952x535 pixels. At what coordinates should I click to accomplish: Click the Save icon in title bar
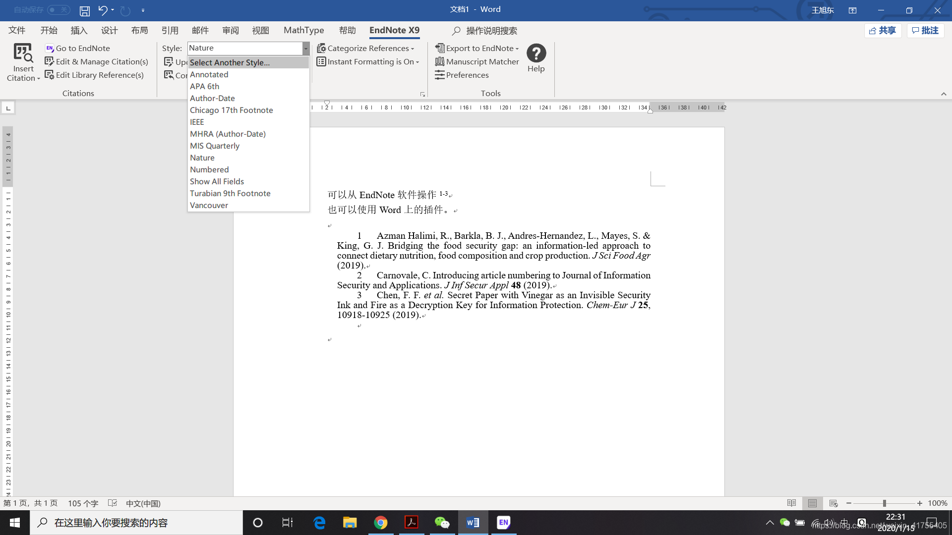(x=85, y=10)
